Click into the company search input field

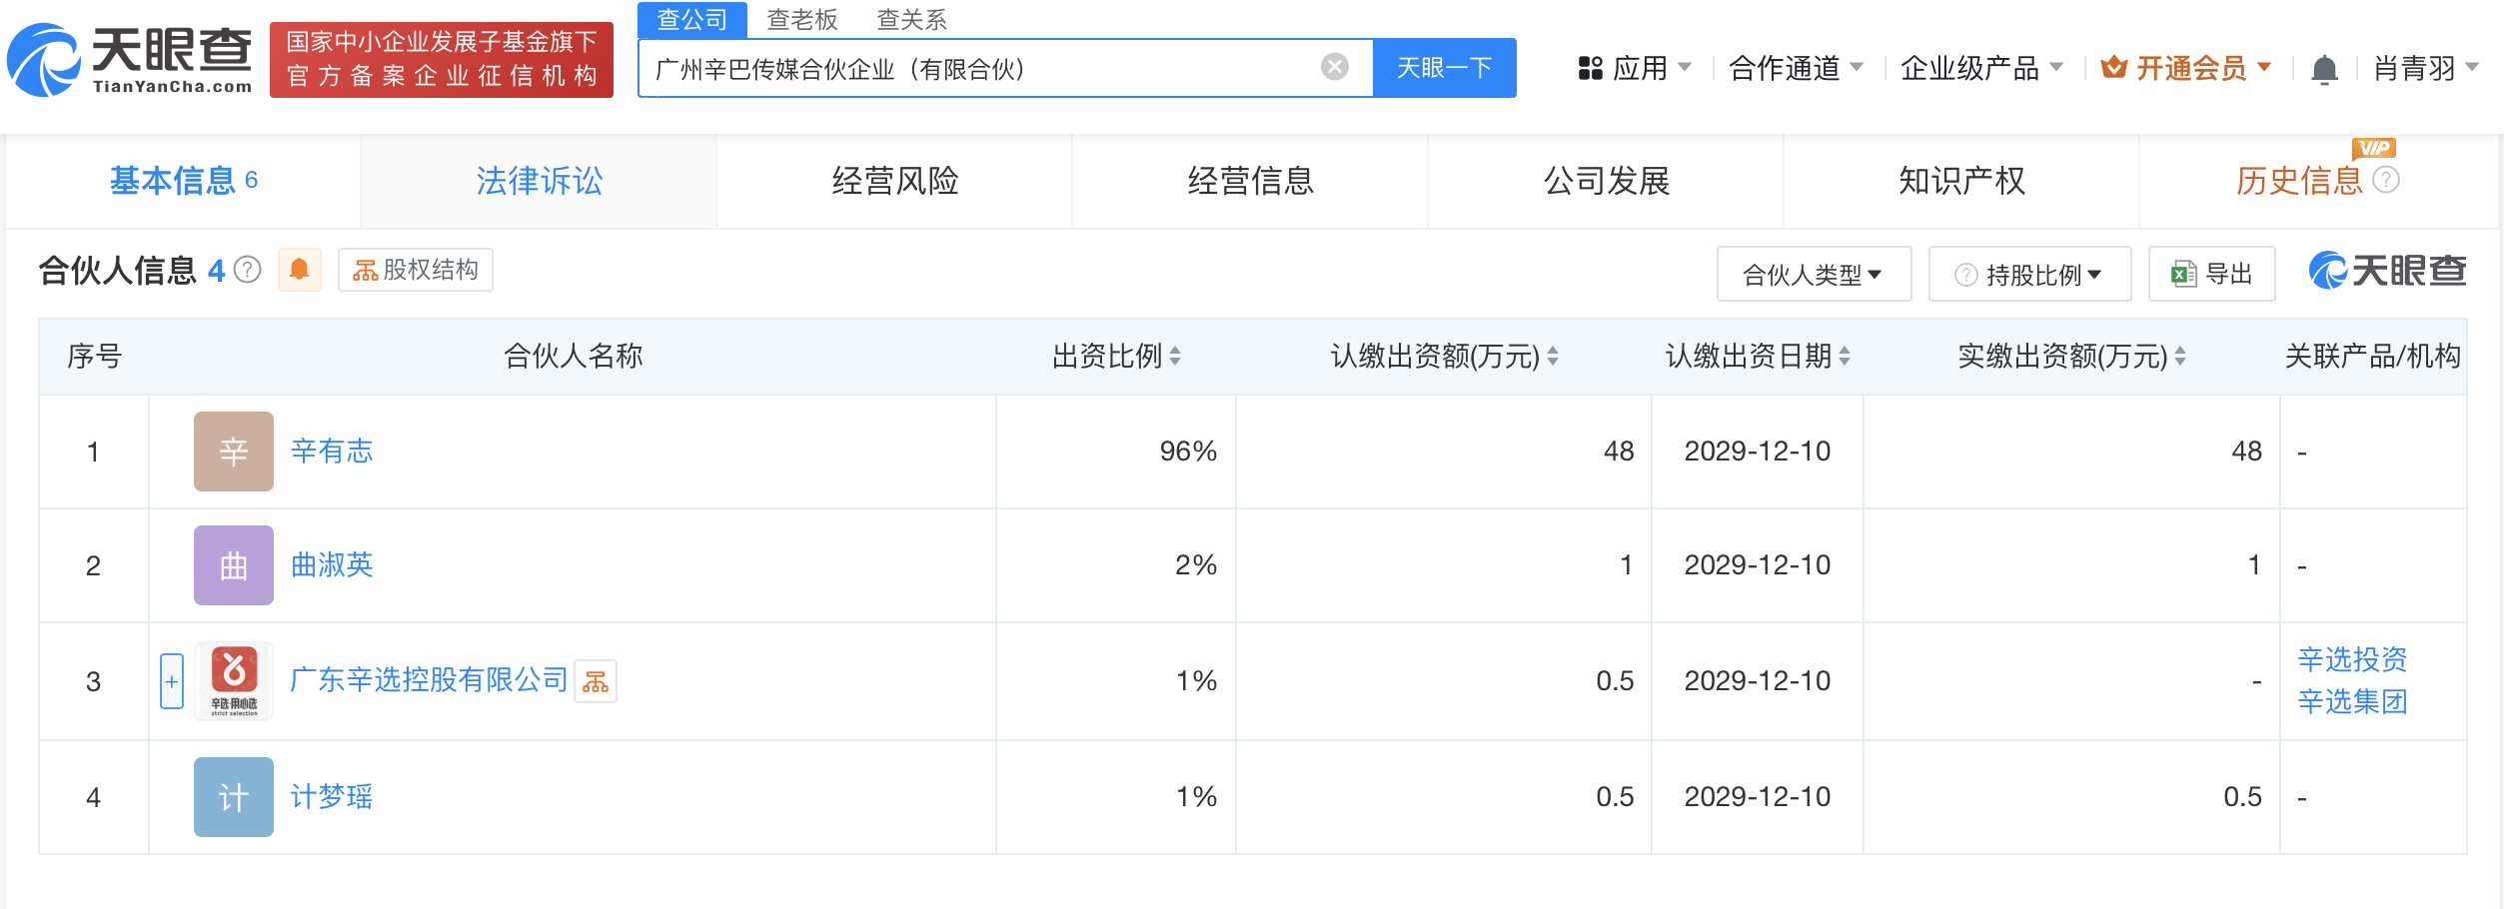(x=979, y=68)
